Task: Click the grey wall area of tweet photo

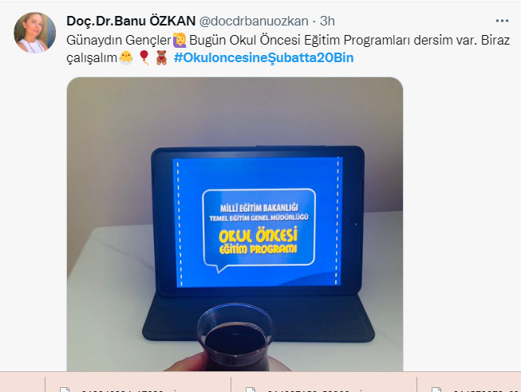Action: pyautogui.click(x=235, y=113)
